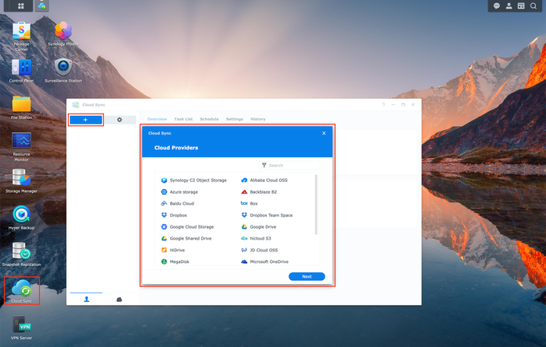Choose Dropbox provider
Screen dimensions: 546x347
[174, 215]
